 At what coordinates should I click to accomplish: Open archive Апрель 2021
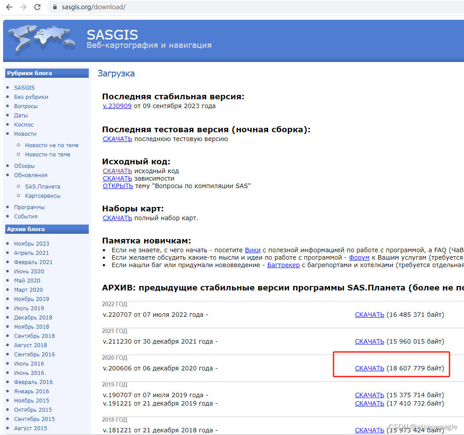point(31,253)
